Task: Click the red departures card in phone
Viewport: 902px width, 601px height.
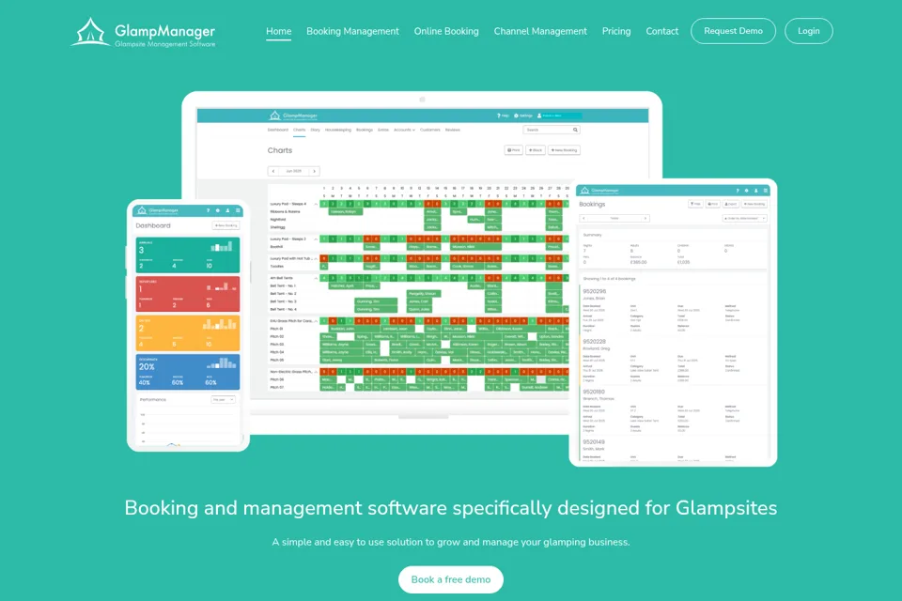Action: 188,294
